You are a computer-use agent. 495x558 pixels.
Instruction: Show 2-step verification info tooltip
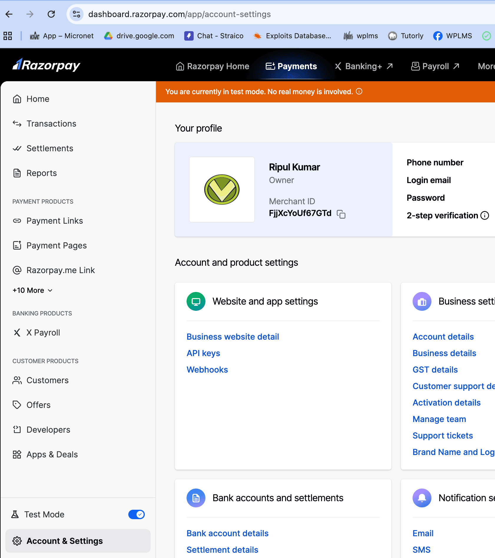(x=485, y=216)
